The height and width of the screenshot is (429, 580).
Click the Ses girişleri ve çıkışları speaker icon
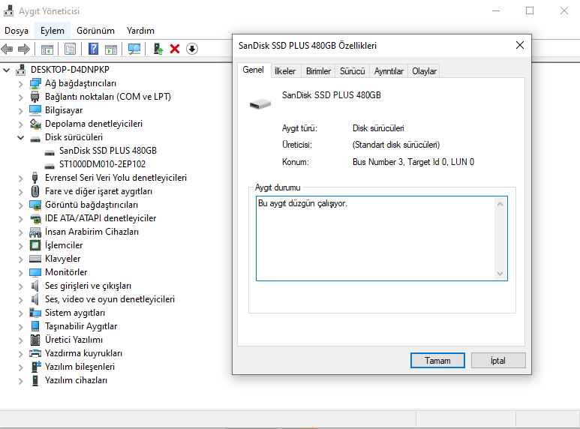click(35, 286)
